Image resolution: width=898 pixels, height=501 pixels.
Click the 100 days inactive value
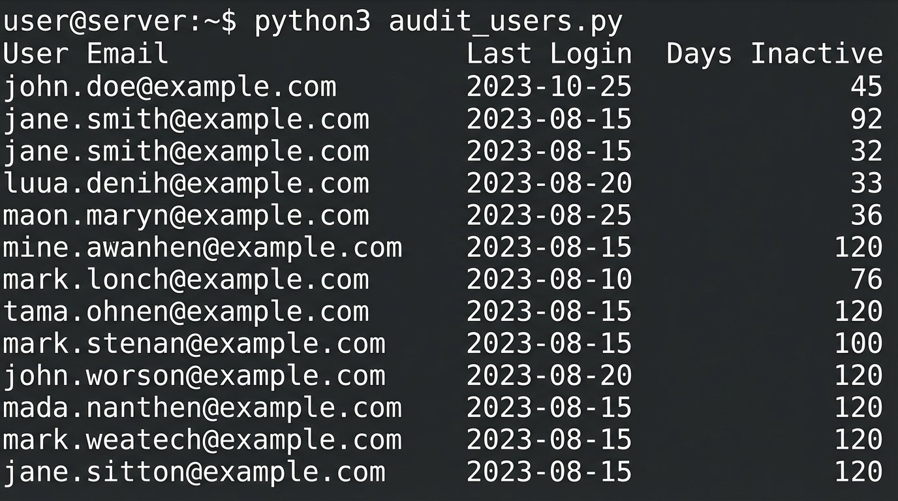[x=858, y=344]
